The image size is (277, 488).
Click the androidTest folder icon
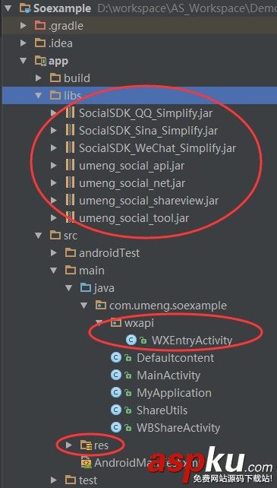coord(71,252)
